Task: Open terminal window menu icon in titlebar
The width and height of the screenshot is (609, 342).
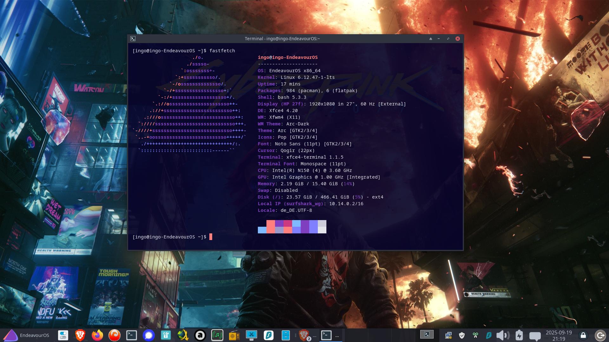Action: pyautogui.click(x=133, y=39)
